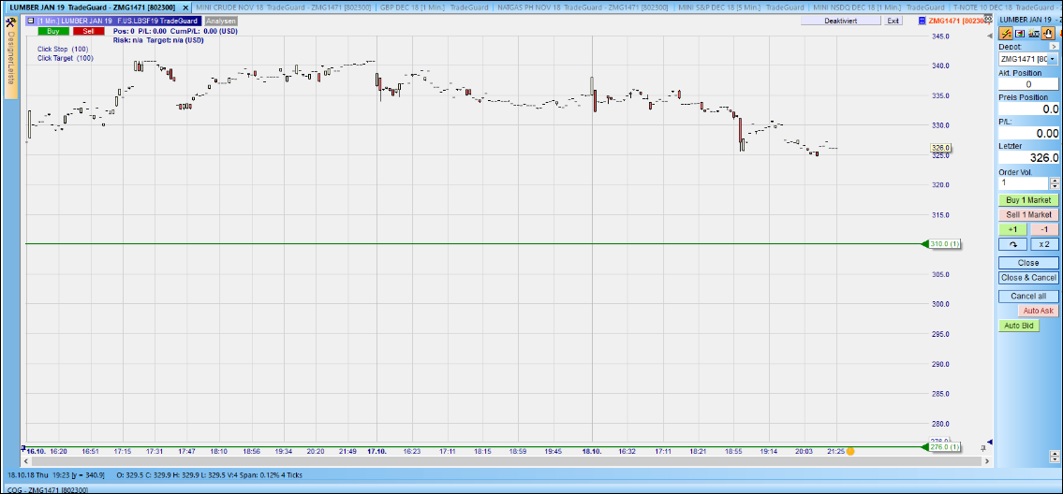The height and width of the screenshot is (494, 1063).
Task: Open the Depot account dropdown
Action: (1053, 59)
